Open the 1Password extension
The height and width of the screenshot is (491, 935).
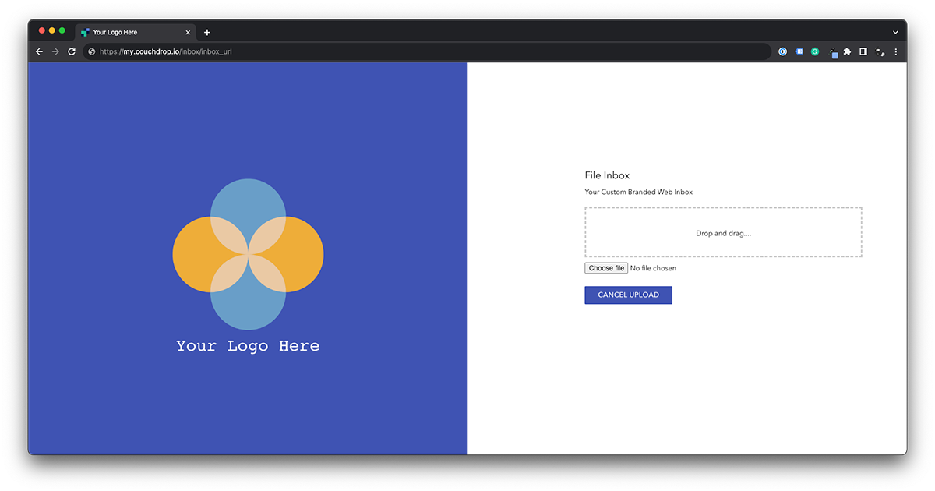coord(782,51)
